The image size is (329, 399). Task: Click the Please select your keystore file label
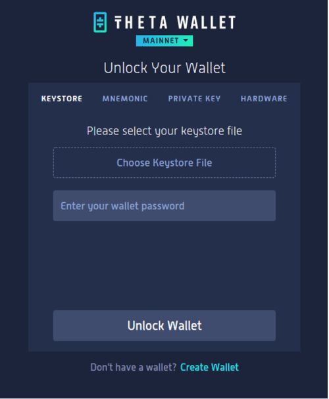click(x=164, y=131)
